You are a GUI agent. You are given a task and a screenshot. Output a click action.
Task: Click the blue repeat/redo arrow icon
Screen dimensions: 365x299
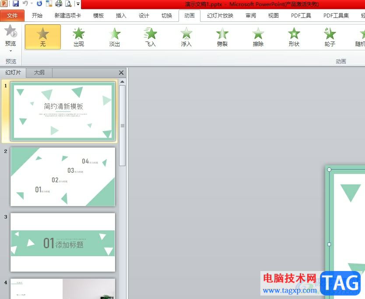(x=39, y=3)
